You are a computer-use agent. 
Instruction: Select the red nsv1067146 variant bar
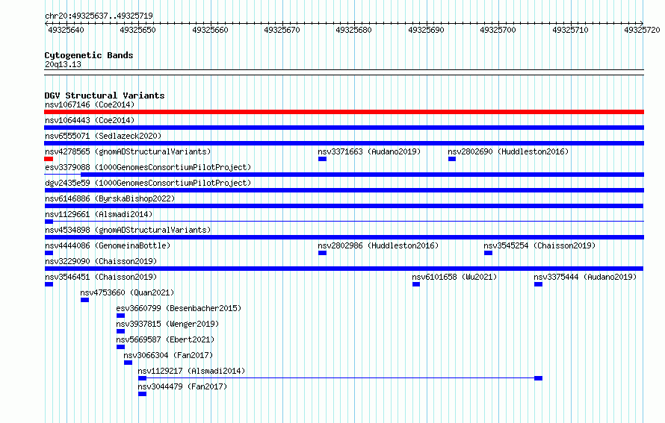coord(344,112)
